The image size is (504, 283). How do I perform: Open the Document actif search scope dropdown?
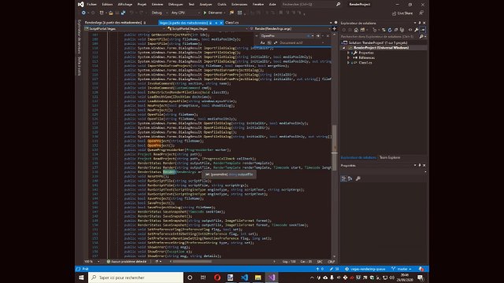(302, 42)
